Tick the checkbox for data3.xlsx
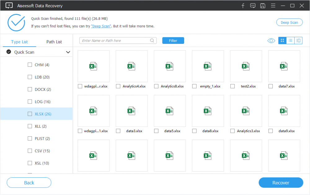 pos(118,131)
